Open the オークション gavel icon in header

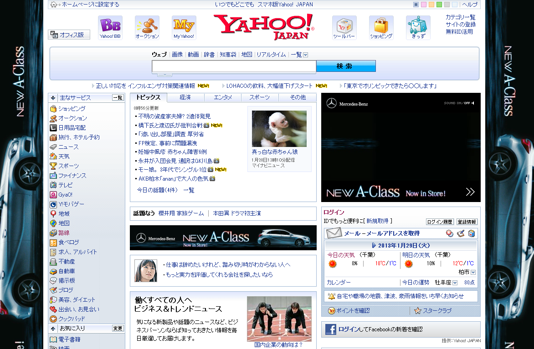pyautogui.click(x=147, y=27)
